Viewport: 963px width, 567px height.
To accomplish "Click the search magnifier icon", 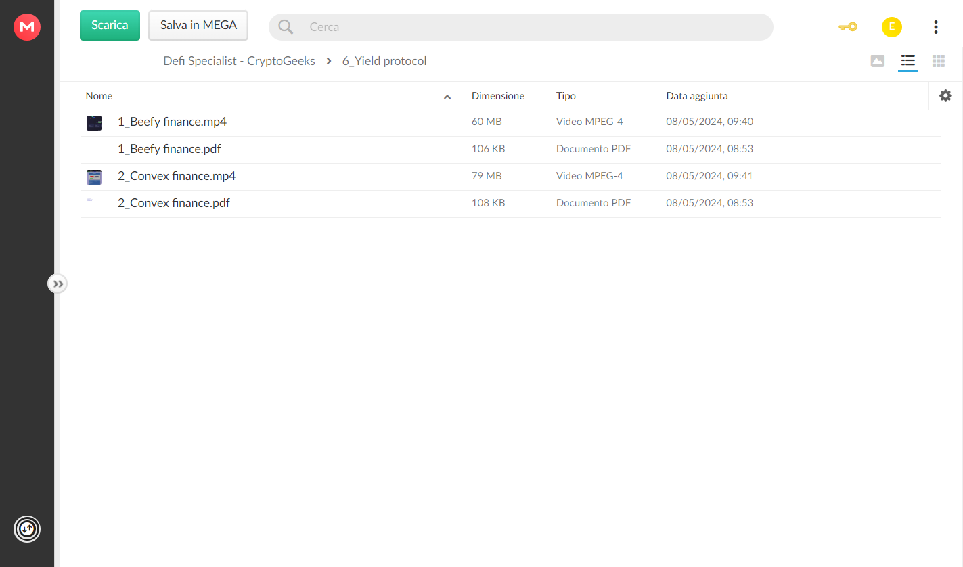I will pyautogui.click(x=286, y=27).
